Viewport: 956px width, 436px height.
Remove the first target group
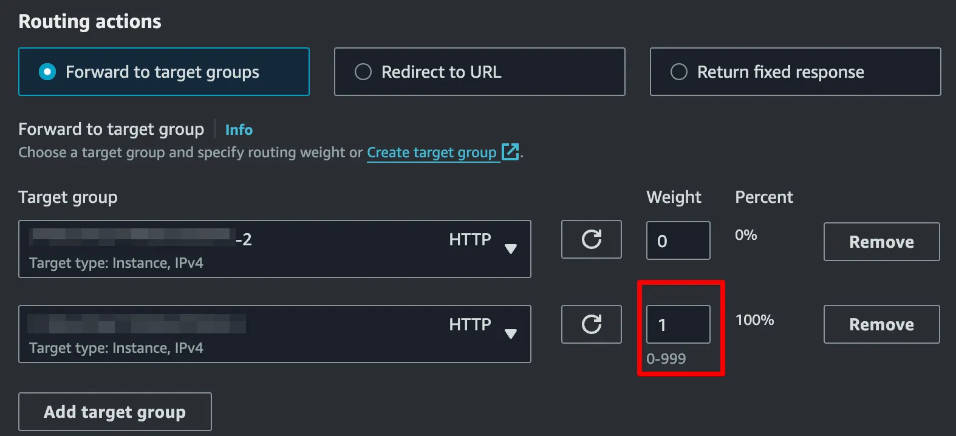click(x=881, y=242)
